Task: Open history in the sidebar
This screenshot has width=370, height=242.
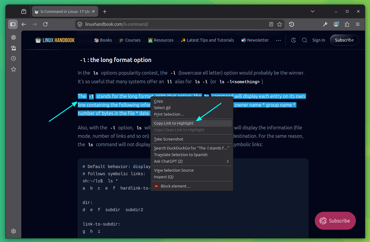Action: tap(14, 58)
